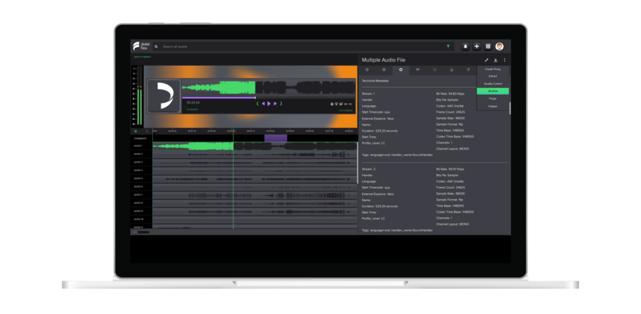Click the volume down speaker icon

click(346, 104)
